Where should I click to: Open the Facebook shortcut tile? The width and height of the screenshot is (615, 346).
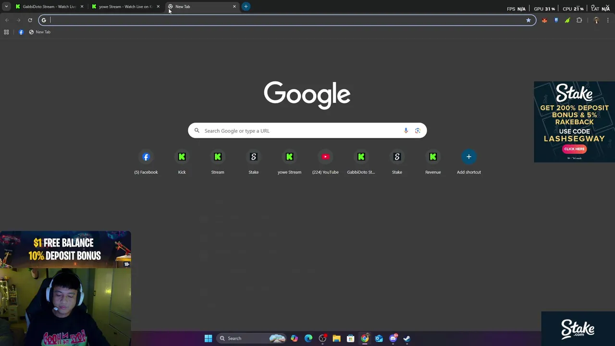(x=146, y=162)
